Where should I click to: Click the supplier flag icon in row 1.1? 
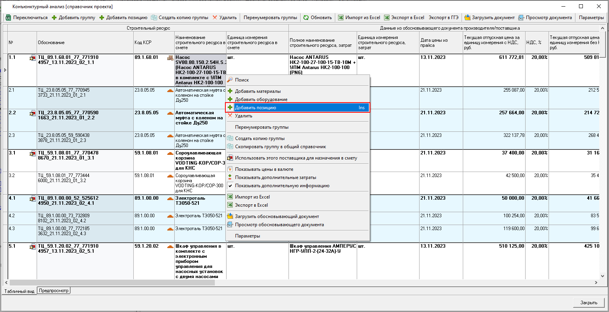(32, 58)
